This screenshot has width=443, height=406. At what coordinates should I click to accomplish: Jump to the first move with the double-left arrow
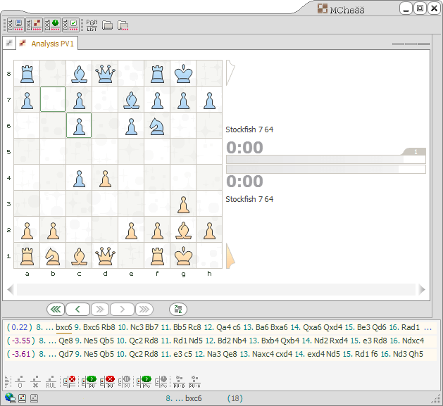click(56, 310)
